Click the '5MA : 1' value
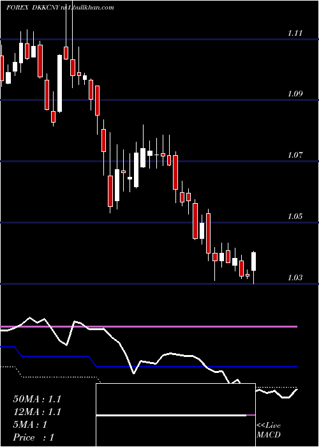The width and height of the screenshot is (319, 447). [30, 425]
